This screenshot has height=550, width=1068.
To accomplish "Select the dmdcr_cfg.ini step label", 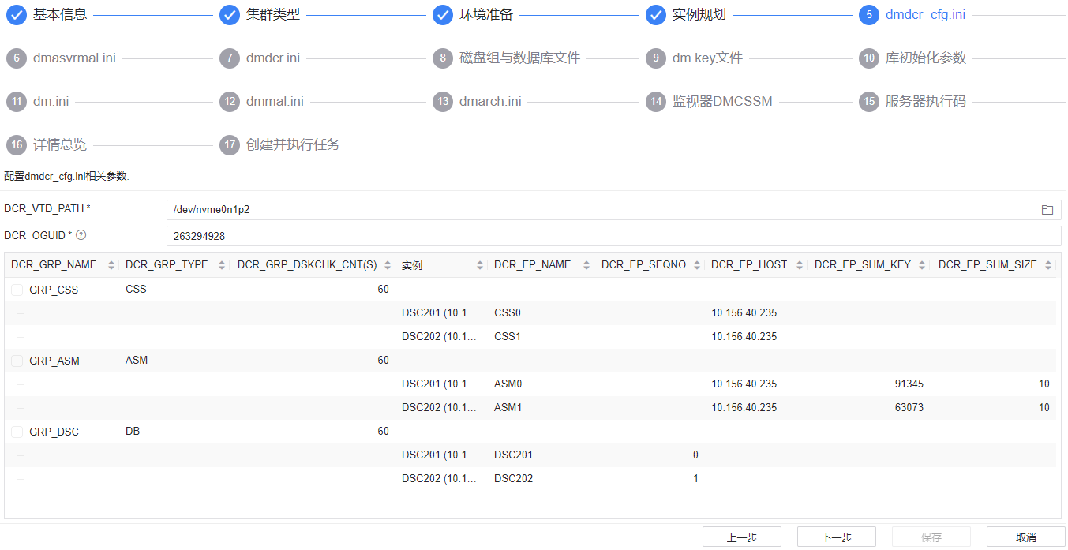I will click(925, 15).
